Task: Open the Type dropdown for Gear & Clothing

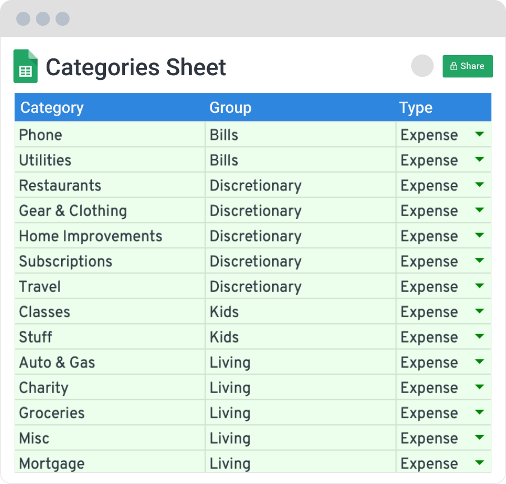Action: 480,210
